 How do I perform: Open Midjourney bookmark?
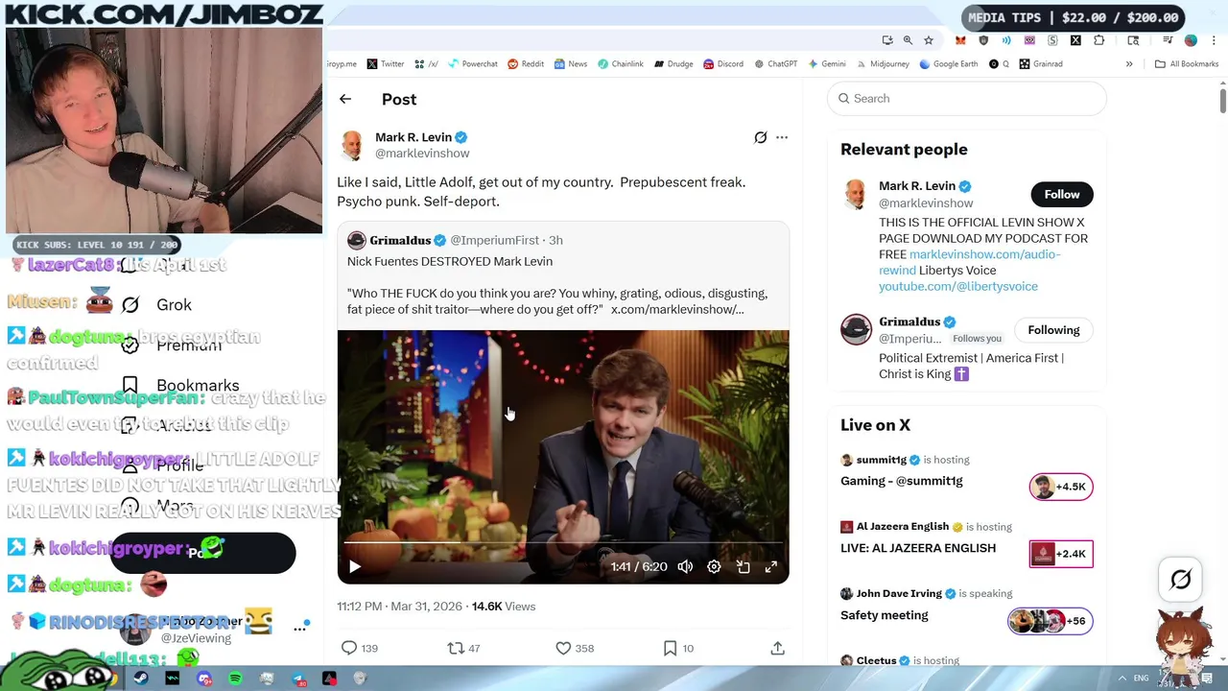click(883, 64)
